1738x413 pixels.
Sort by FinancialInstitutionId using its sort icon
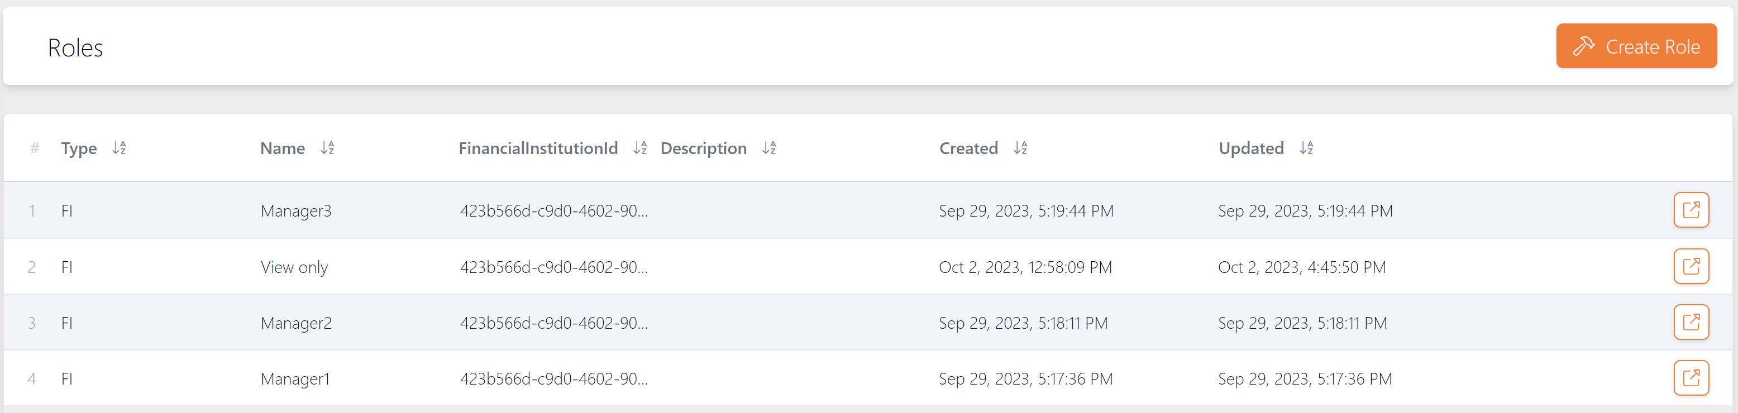[640, 147]
